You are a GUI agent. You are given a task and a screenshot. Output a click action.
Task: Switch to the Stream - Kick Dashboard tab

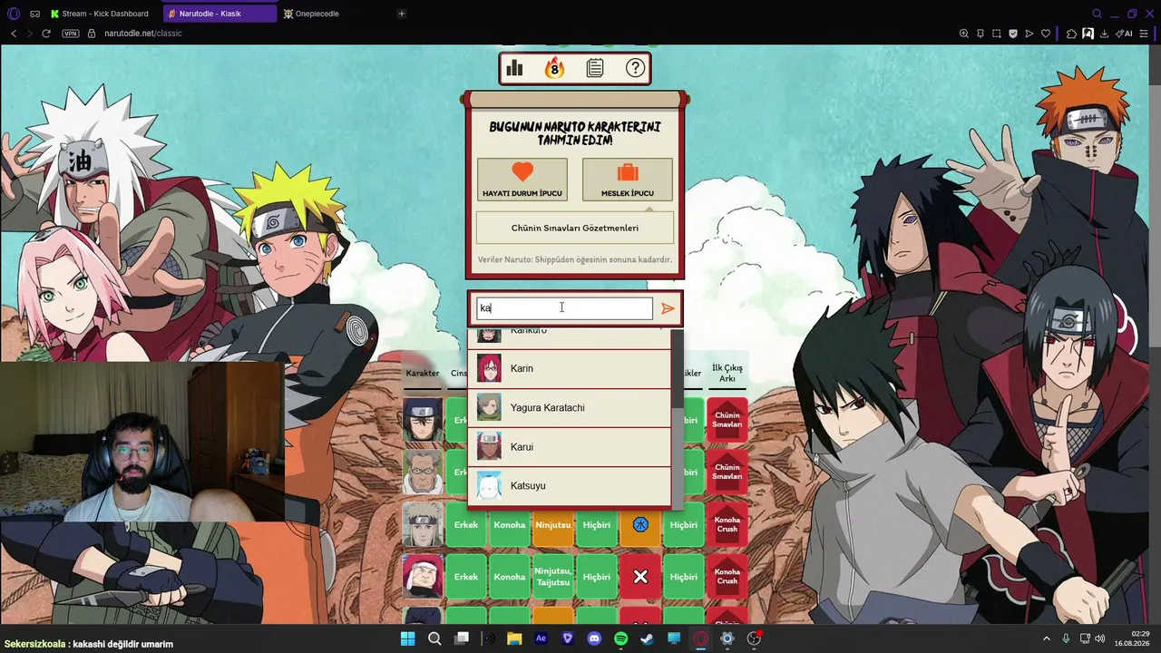100,14
